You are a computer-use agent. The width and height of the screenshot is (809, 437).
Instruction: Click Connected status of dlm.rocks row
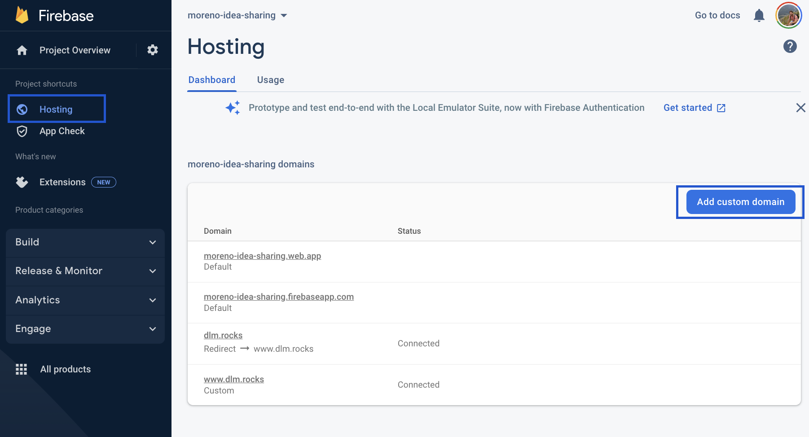[418, 343]
